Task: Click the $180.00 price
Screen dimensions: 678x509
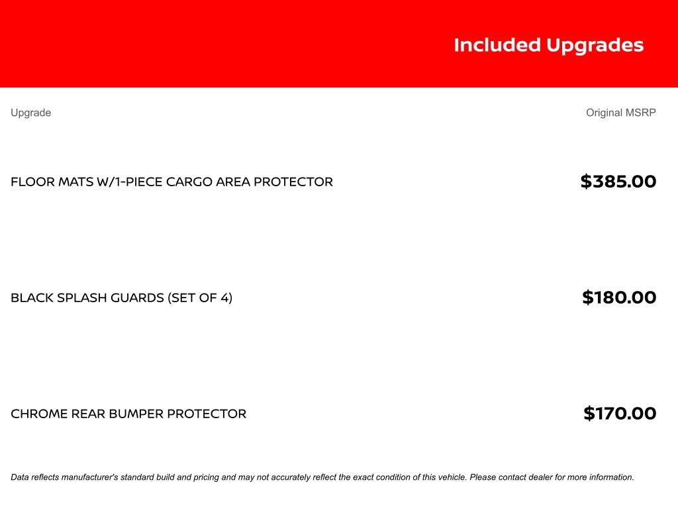Action: click(619, 298)
